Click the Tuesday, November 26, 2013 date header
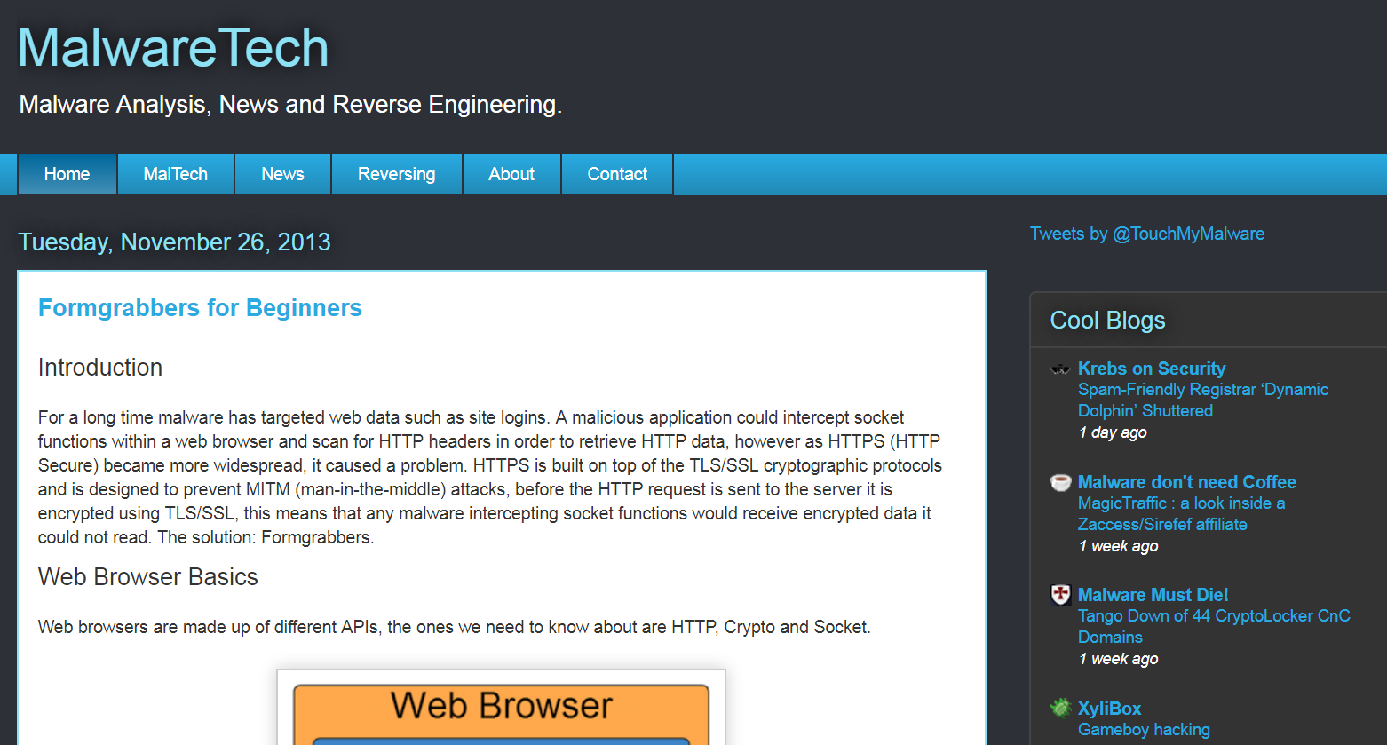 tap(174, 242)
